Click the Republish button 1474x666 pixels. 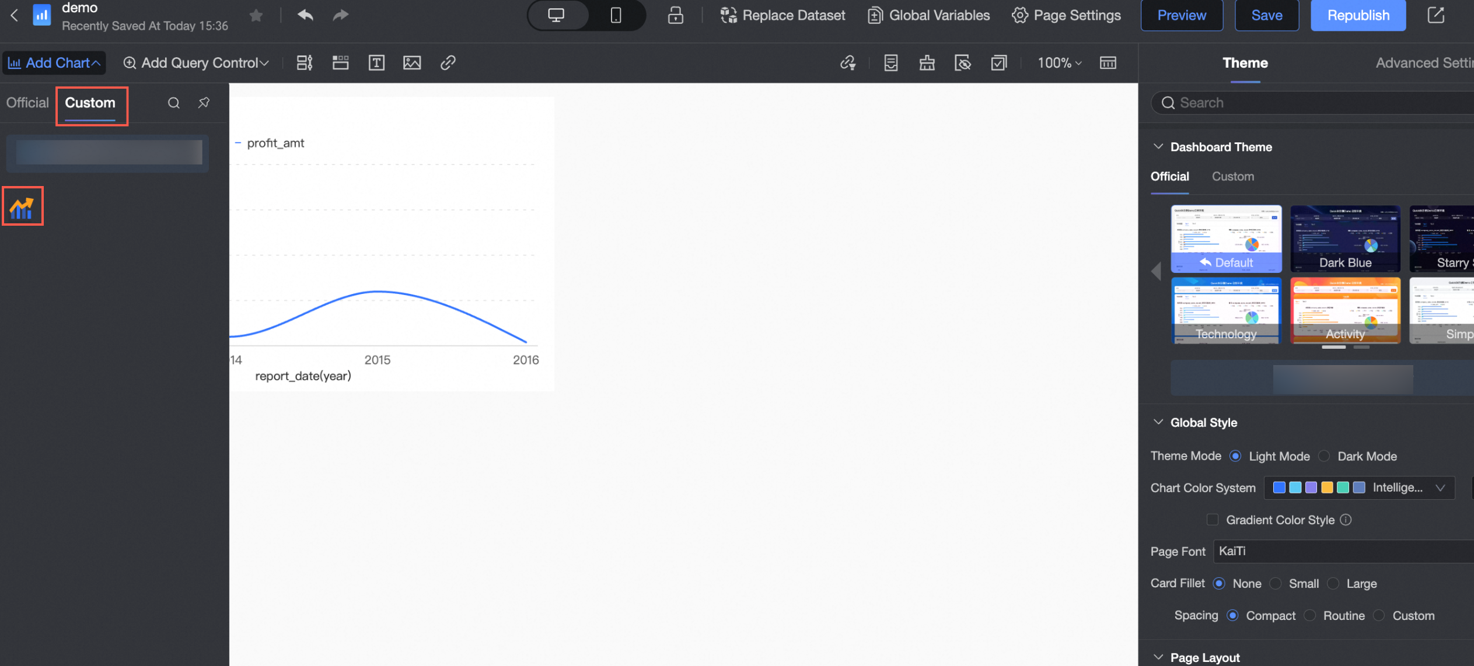1358,15
